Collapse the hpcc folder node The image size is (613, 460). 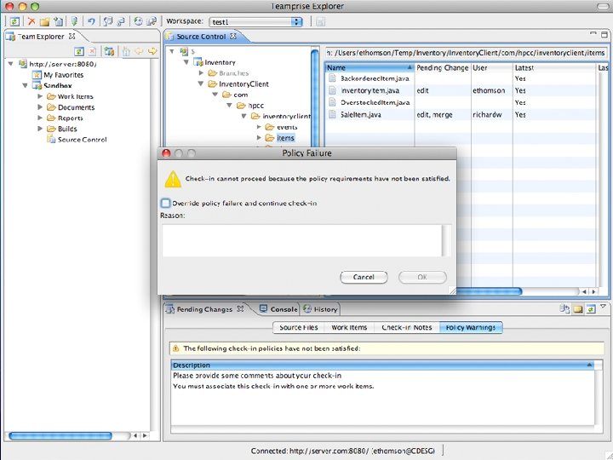click(230, 106)
